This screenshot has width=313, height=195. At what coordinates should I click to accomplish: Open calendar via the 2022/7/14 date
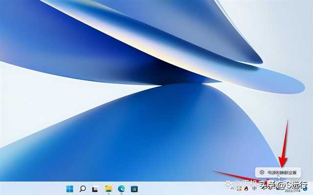[x=292, y=191]
